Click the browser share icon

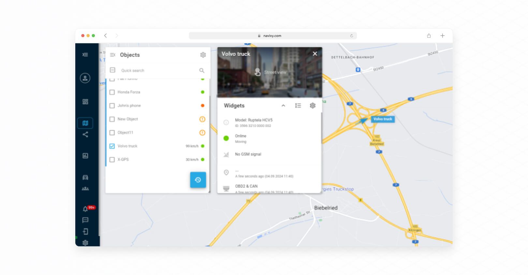429,36
